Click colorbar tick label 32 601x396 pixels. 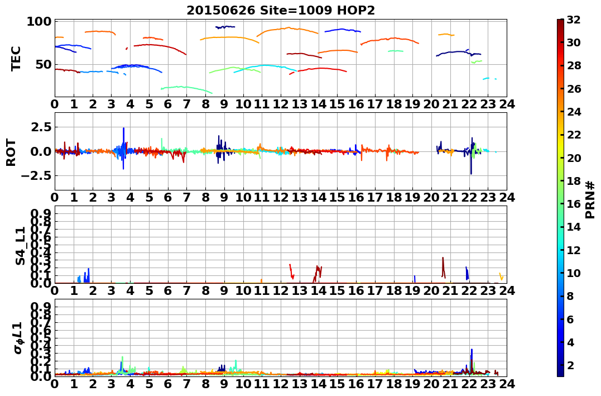pyautogui.click(x=574, y=20)
